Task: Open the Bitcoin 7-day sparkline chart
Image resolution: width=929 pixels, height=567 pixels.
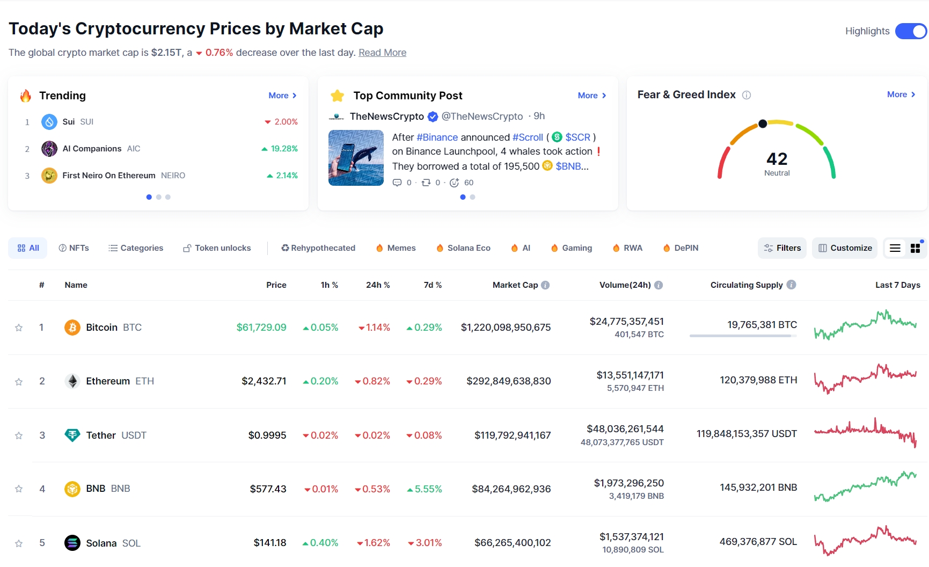Action: point(865,325)
